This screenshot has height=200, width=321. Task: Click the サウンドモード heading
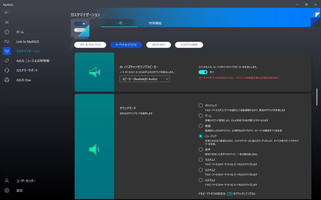(x=128, y=108)
